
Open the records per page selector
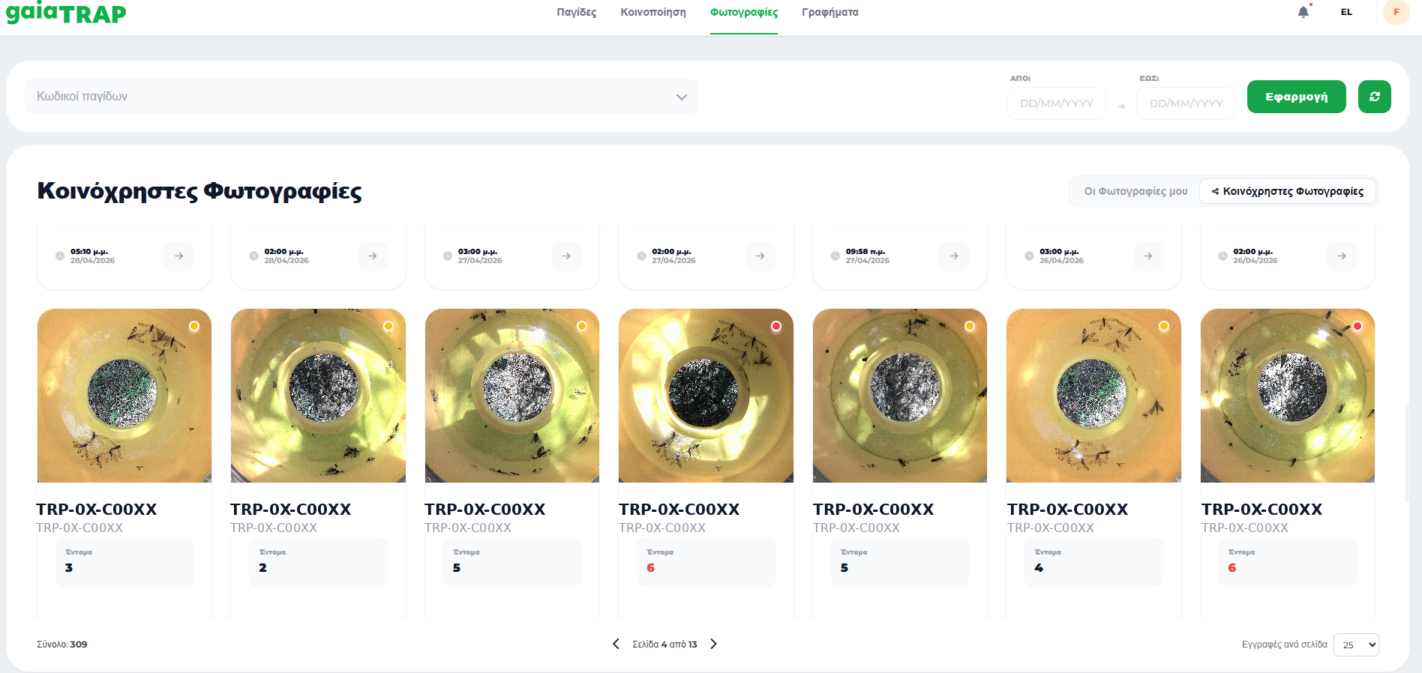point(1356,645)
